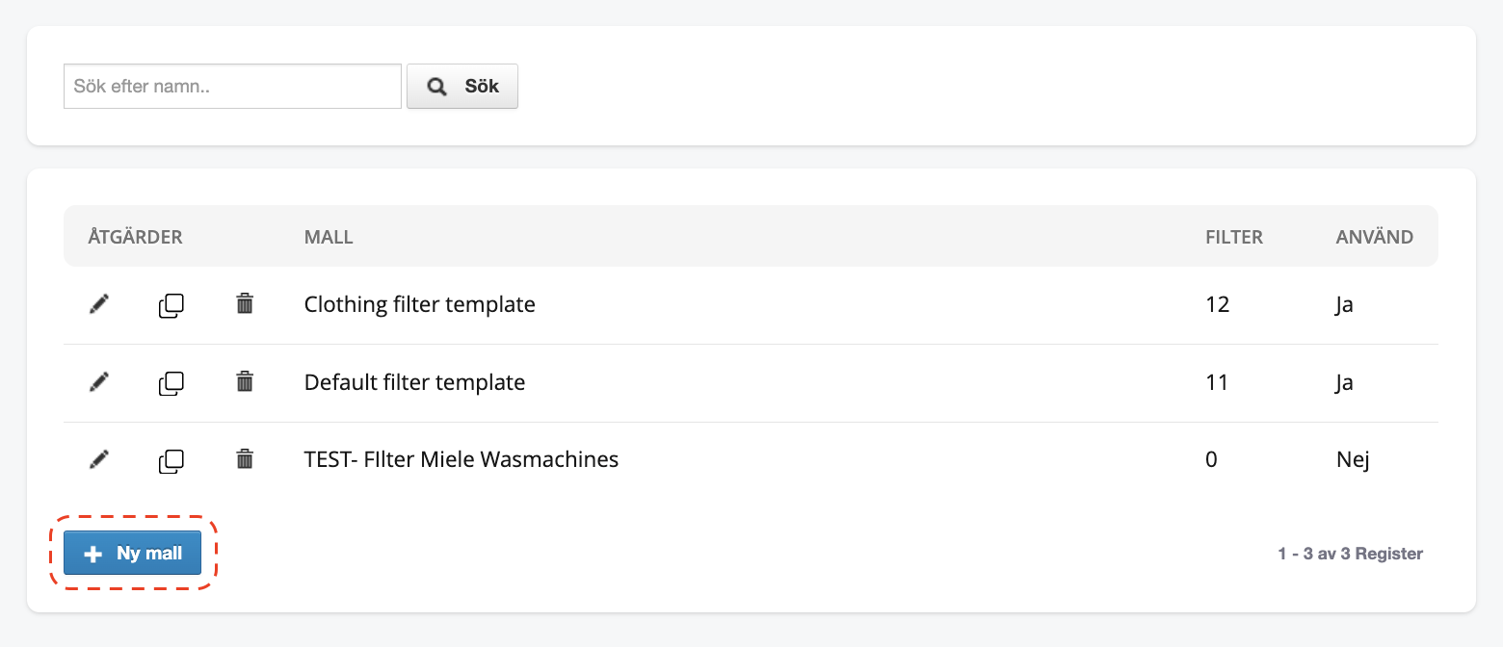1503x647 pixels.
Task: Duplicate the TEST- FIlter Miele Wasmachines template
Action: click(x=171, y=460)
